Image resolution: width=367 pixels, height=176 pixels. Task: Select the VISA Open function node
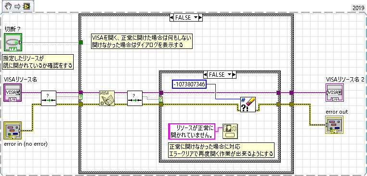point(107,98)
